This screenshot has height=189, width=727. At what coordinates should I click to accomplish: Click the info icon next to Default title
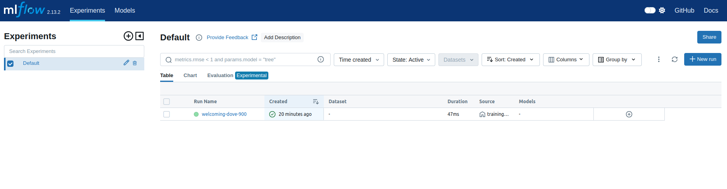(199, 38)
